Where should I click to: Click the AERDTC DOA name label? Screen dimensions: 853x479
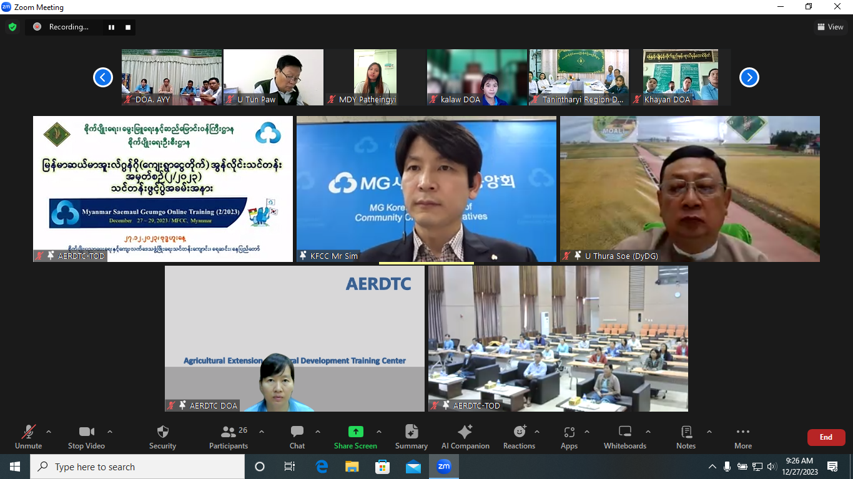(214, 405)
